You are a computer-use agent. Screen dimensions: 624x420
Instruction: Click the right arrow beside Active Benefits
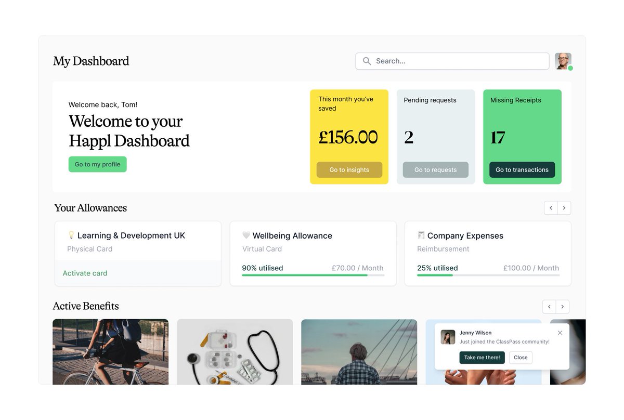563,306
